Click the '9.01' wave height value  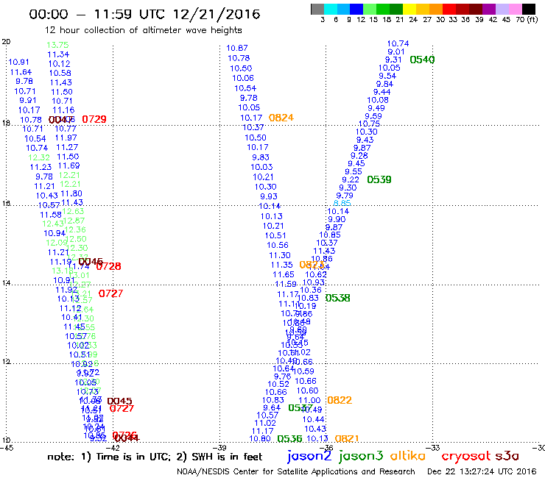click(396, 51)
